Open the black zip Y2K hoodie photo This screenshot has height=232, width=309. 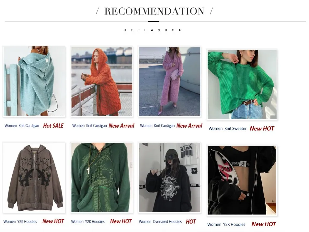242,180
